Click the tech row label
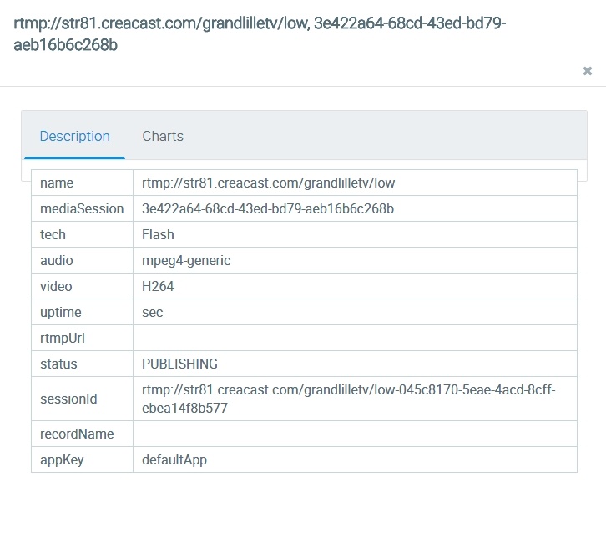 (x=53, y=234)
